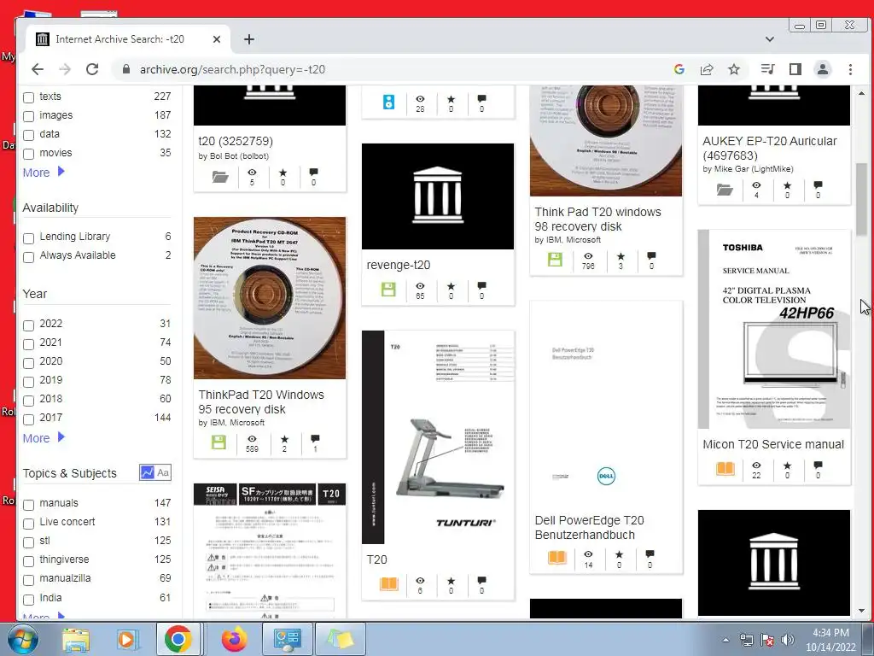874x656 pixels.
Task: Click the floppy icon under Think Pad T20 windows 98
Action: tap(555, 260)
